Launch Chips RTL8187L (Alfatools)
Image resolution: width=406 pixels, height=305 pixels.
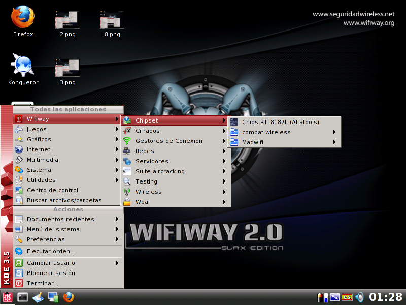[284, 122]
